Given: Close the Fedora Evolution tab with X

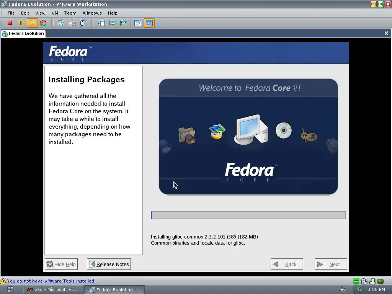Looking at the screenshot, I should (386, 33).
